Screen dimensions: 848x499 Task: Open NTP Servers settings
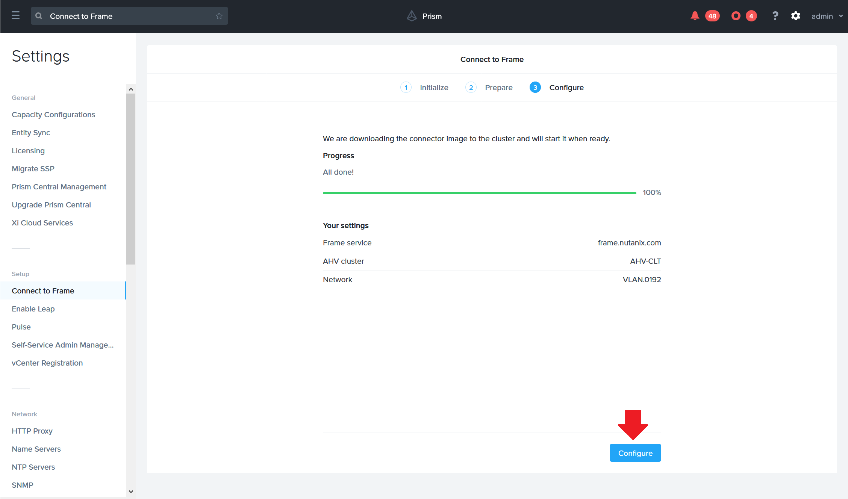click(x=33, y=467)
